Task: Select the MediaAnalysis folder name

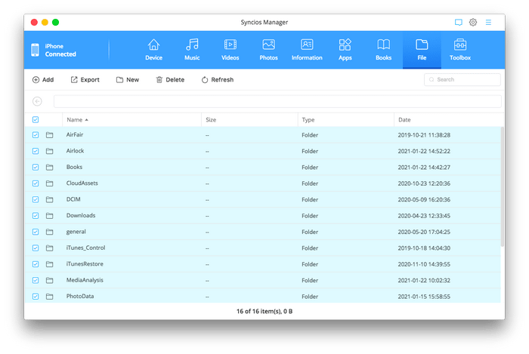Action: (x=85, y=280)
